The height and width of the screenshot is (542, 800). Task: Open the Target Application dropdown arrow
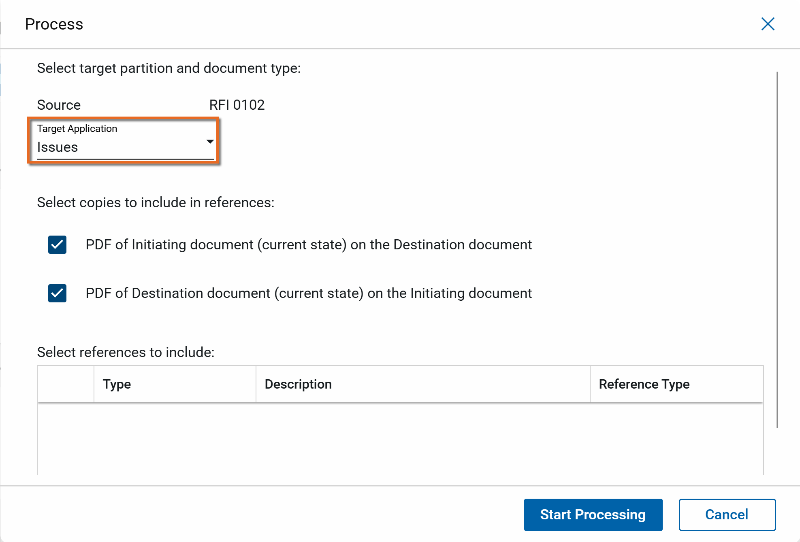tap(210, 141)
